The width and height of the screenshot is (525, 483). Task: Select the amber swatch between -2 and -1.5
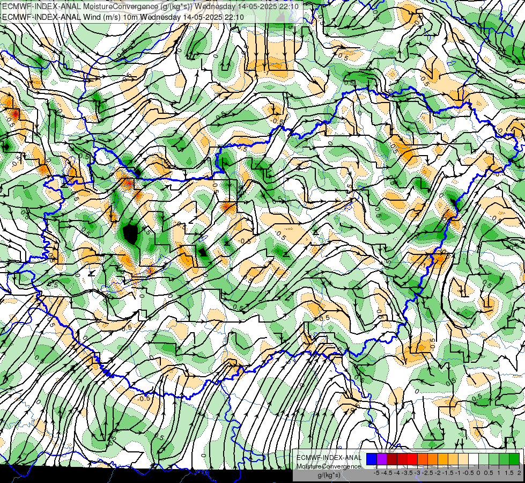[x=442, y=459]
